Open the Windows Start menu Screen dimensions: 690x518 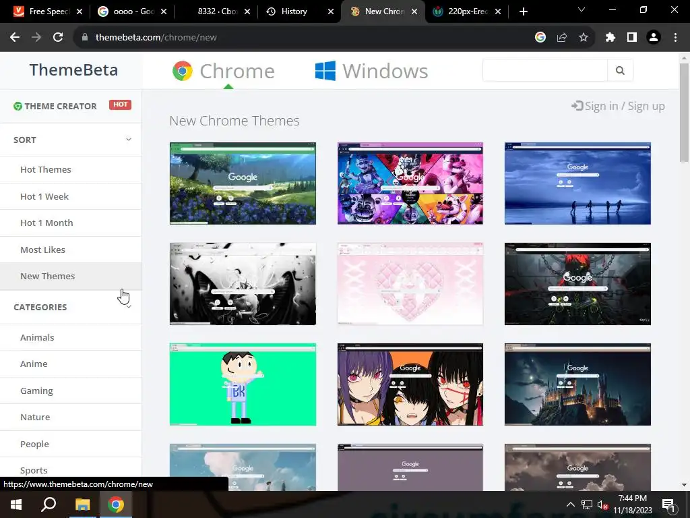(x=16, y=505)
